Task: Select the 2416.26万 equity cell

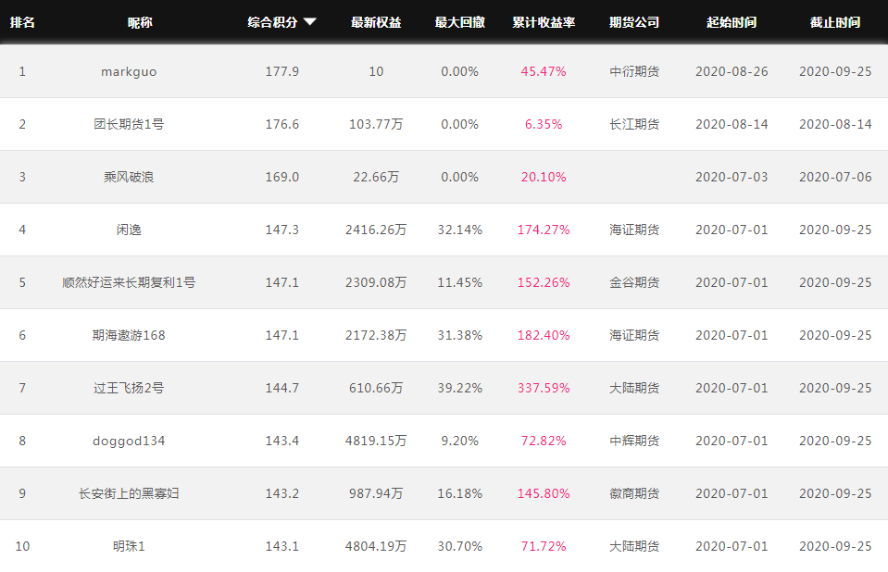Action: pos(376,230)
